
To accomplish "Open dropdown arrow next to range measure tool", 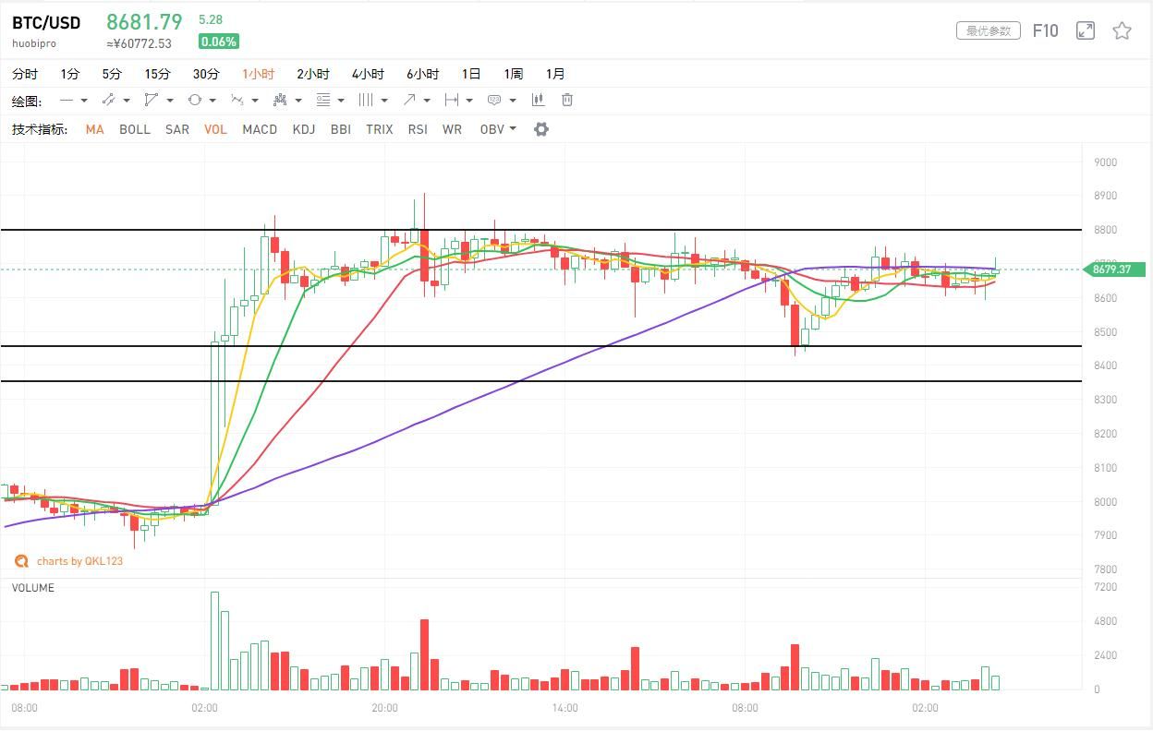I will (469, 100).
